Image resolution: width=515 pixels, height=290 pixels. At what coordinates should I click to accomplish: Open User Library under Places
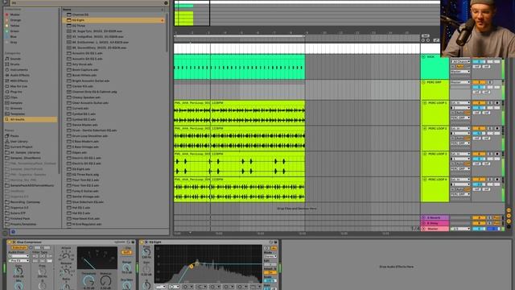[19, 142]
